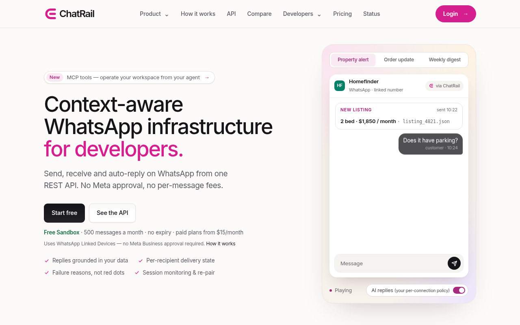520x325 pixels.
Task: Click the Login button
Action: 456,14
